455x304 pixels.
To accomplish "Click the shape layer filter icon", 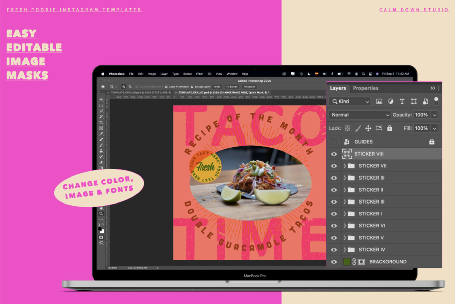I will pos(414,102).
